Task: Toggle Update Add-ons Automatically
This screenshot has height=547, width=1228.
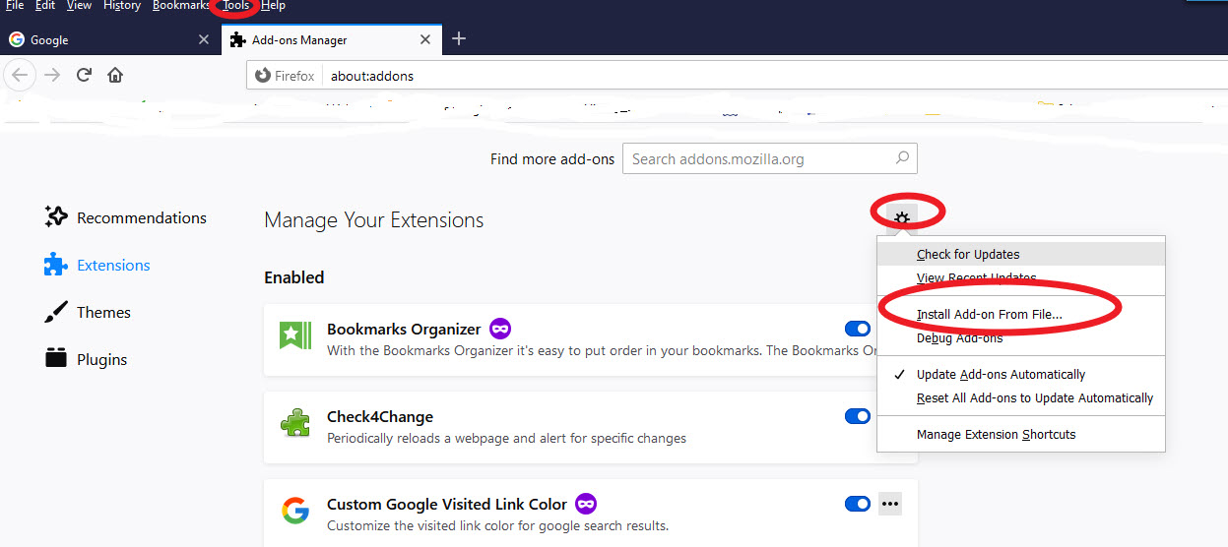Action: pos(1021,375)
